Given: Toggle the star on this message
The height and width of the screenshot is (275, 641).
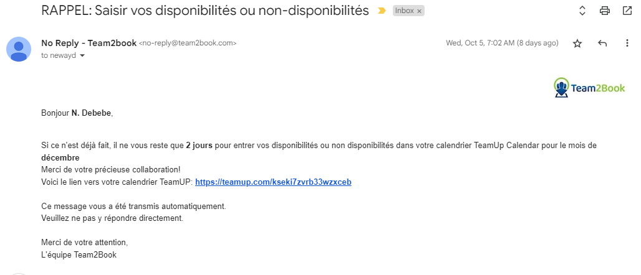Looking at the screenshot, I should [577, 44].
